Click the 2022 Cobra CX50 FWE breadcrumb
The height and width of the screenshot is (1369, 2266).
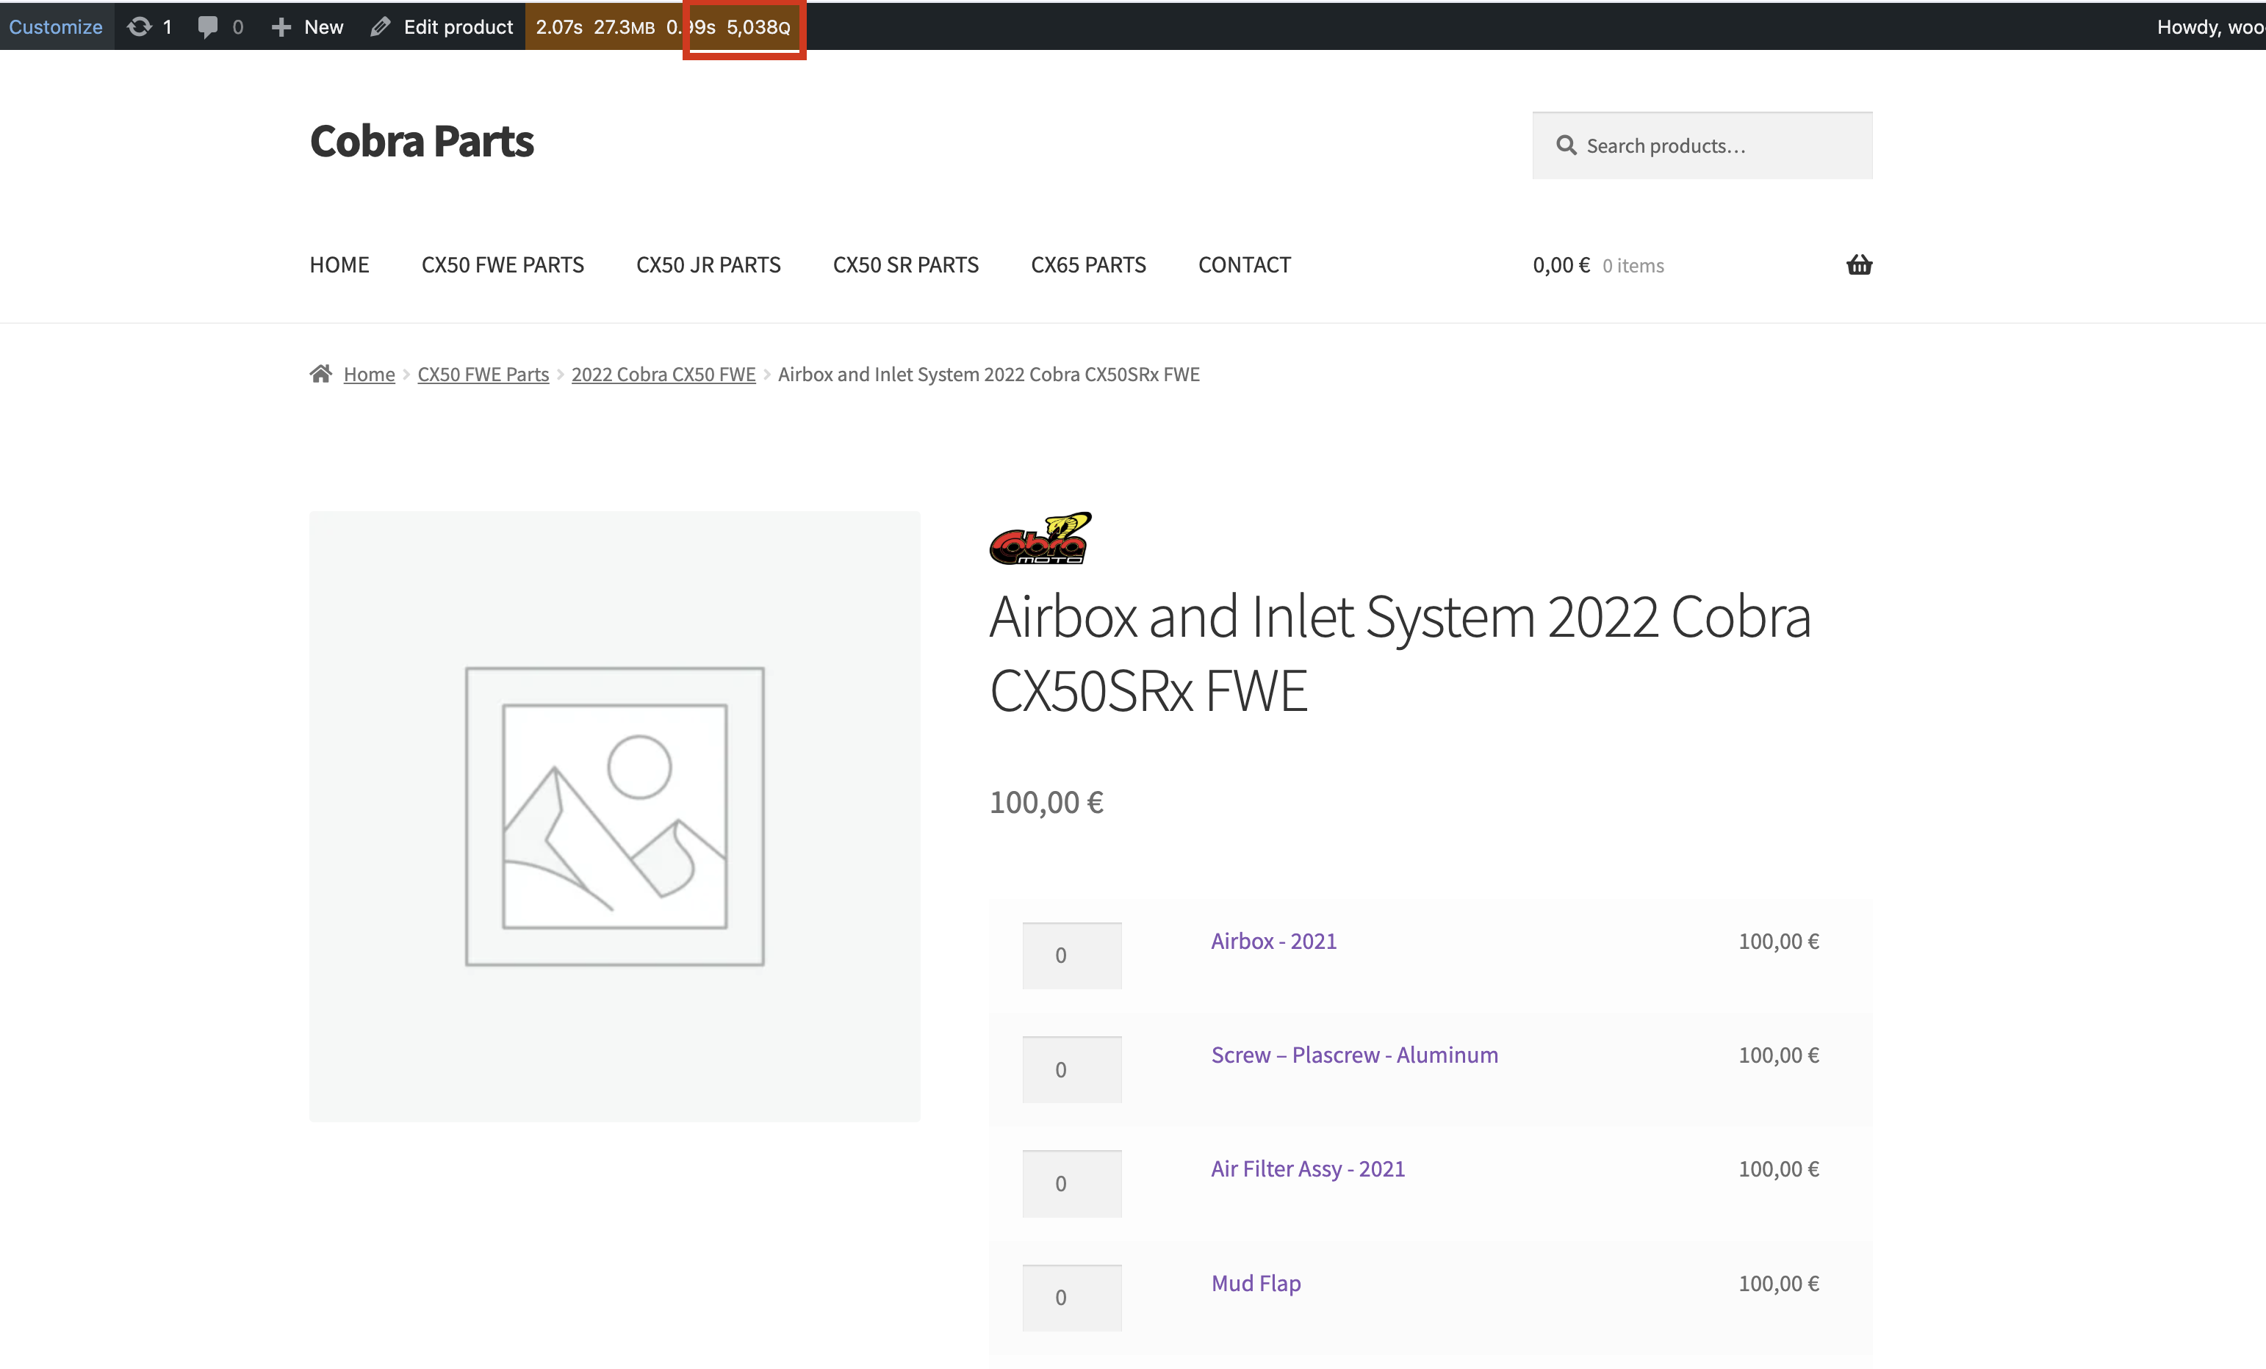tap(663, 375)
